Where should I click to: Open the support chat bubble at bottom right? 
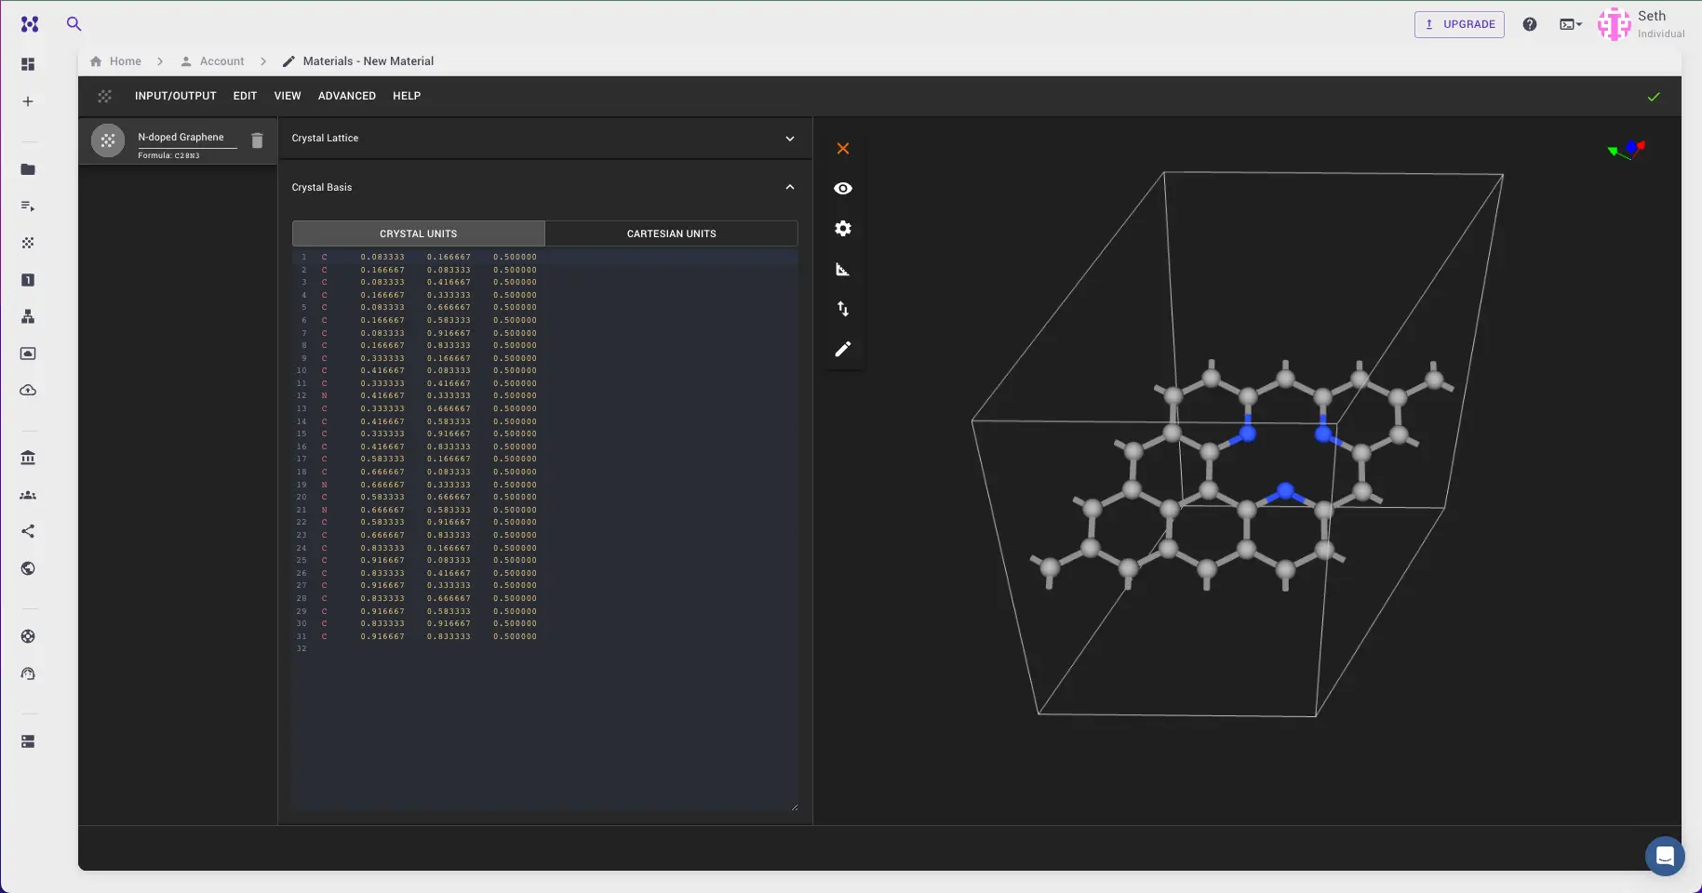[x=1665, y=856]
